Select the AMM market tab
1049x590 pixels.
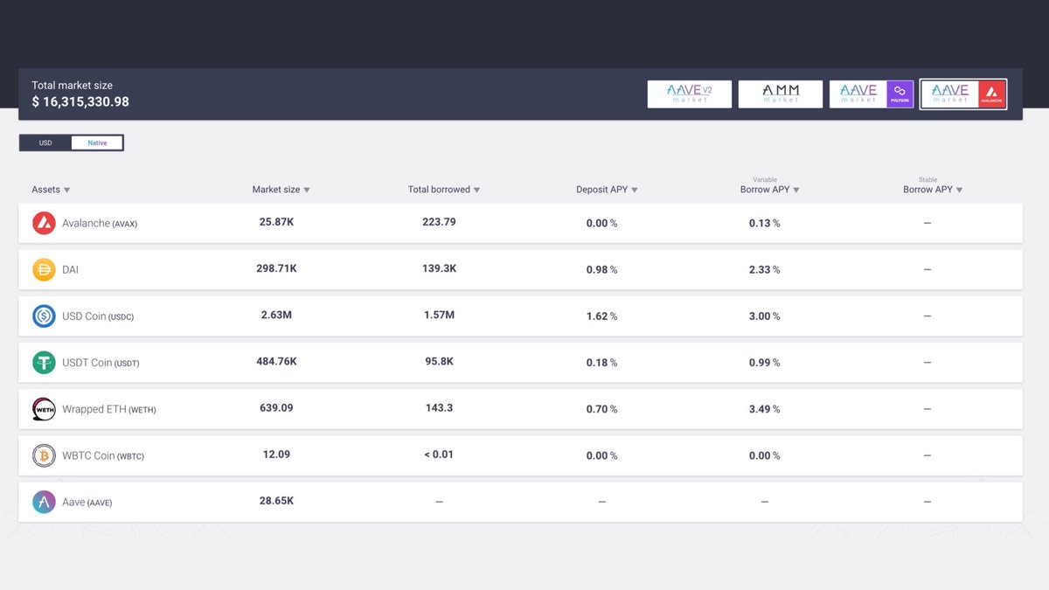[781, 94]
